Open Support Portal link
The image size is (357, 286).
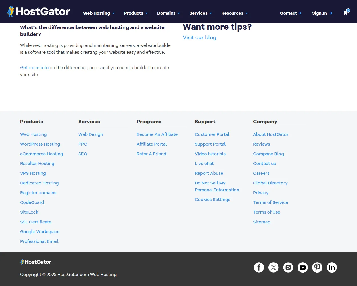point(210,144)
